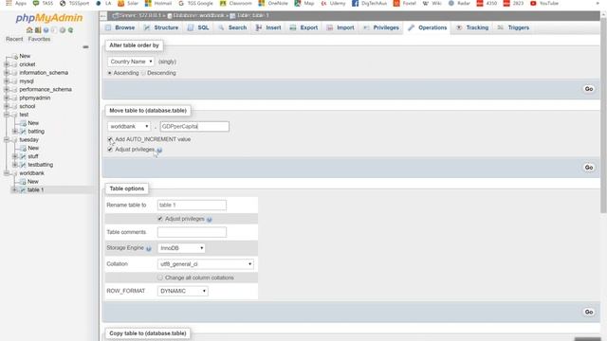Click stuff table icon under tuesday
This screenshot has height=341, width=607.
tap(23, 156)
